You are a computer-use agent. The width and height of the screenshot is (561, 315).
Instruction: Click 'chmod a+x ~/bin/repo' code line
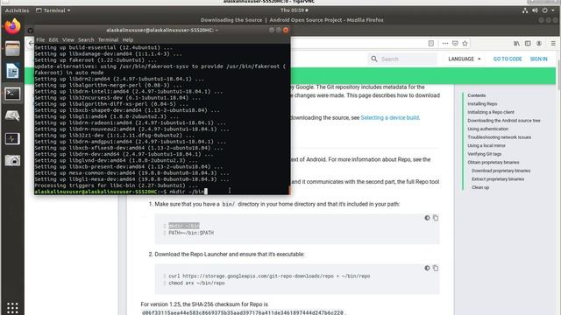[x=196, y=283]
